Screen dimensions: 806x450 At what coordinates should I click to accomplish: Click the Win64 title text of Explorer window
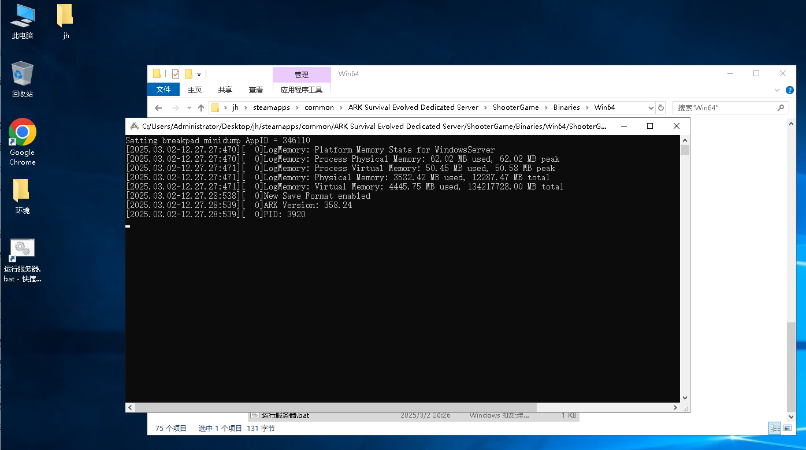click(349, 74)
